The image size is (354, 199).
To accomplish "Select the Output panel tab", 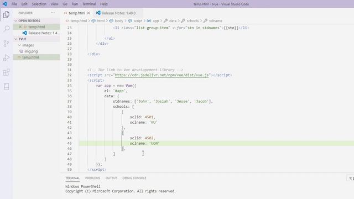I will (111, 178).
